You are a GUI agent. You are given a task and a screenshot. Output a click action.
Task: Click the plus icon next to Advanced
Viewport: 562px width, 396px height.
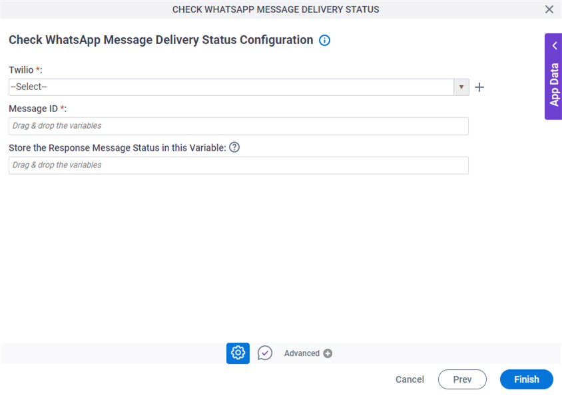[328, 353]
